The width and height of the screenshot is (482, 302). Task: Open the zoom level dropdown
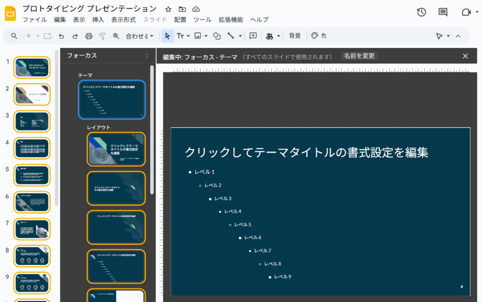coord(139,36)
